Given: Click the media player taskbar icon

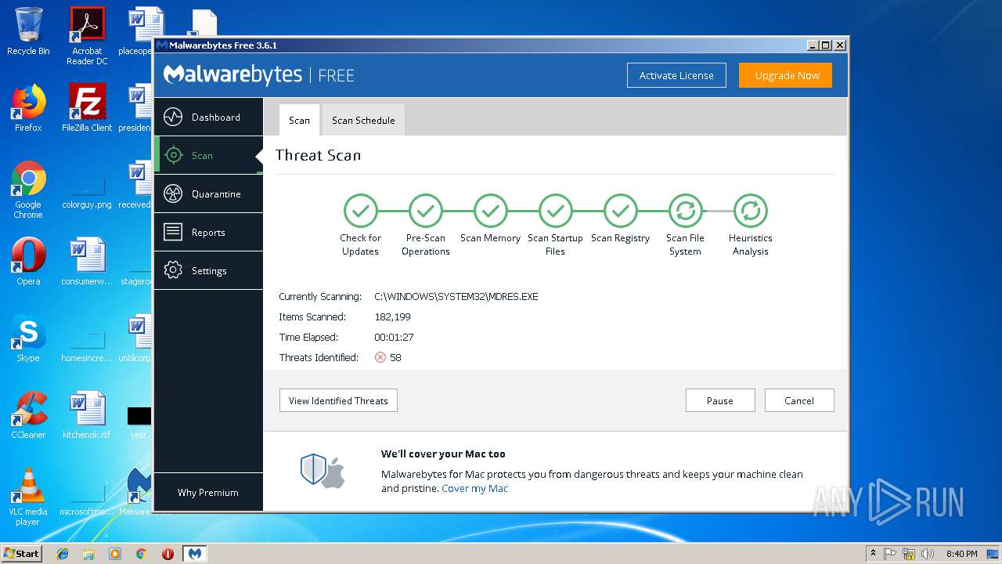Looking at the screenshot, I should pos(115,554).
